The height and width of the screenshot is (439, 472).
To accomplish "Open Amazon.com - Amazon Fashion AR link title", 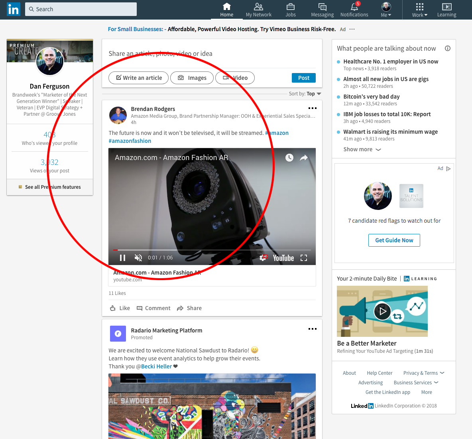I will point(157,273).
